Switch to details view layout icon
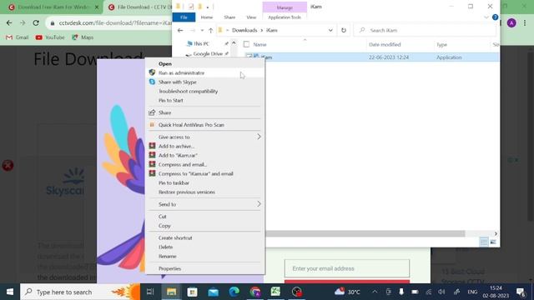This screenshot has width=534, height=300. click(484, 242)
